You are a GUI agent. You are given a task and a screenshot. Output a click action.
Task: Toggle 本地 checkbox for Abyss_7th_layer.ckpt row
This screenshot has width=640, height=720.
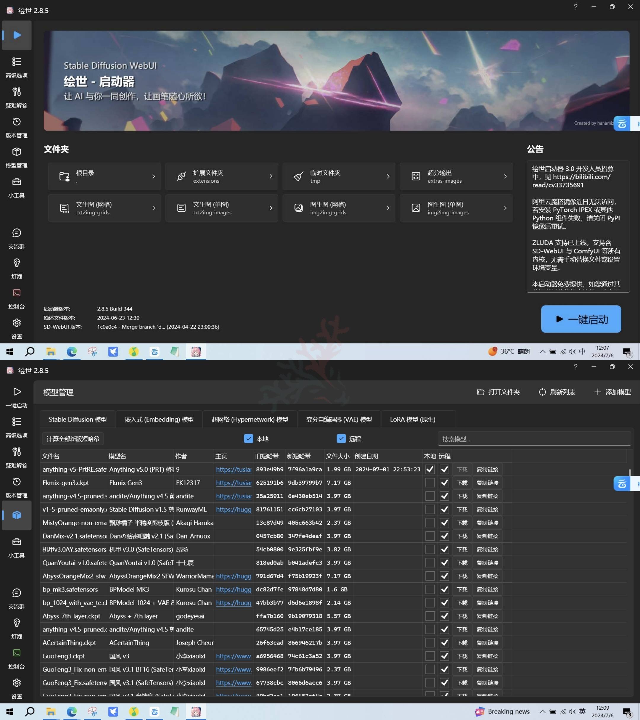coord(430,616)
